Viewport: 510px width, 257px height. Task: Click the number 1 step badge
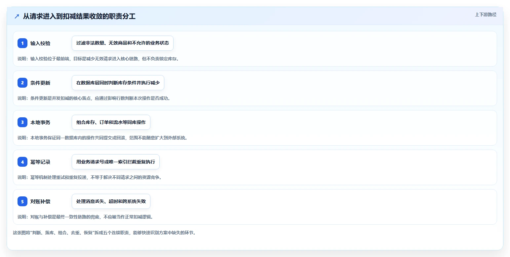click(22, 43)
